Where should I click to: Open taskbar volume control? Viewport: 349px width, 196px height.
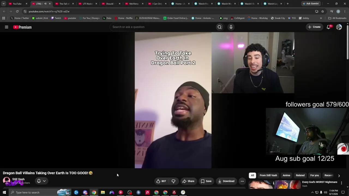326,192
